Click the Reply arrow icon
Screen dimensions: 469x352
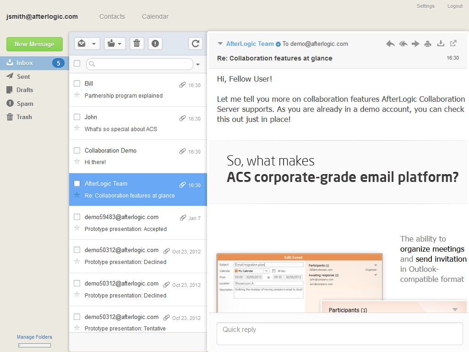coord(390,44)
